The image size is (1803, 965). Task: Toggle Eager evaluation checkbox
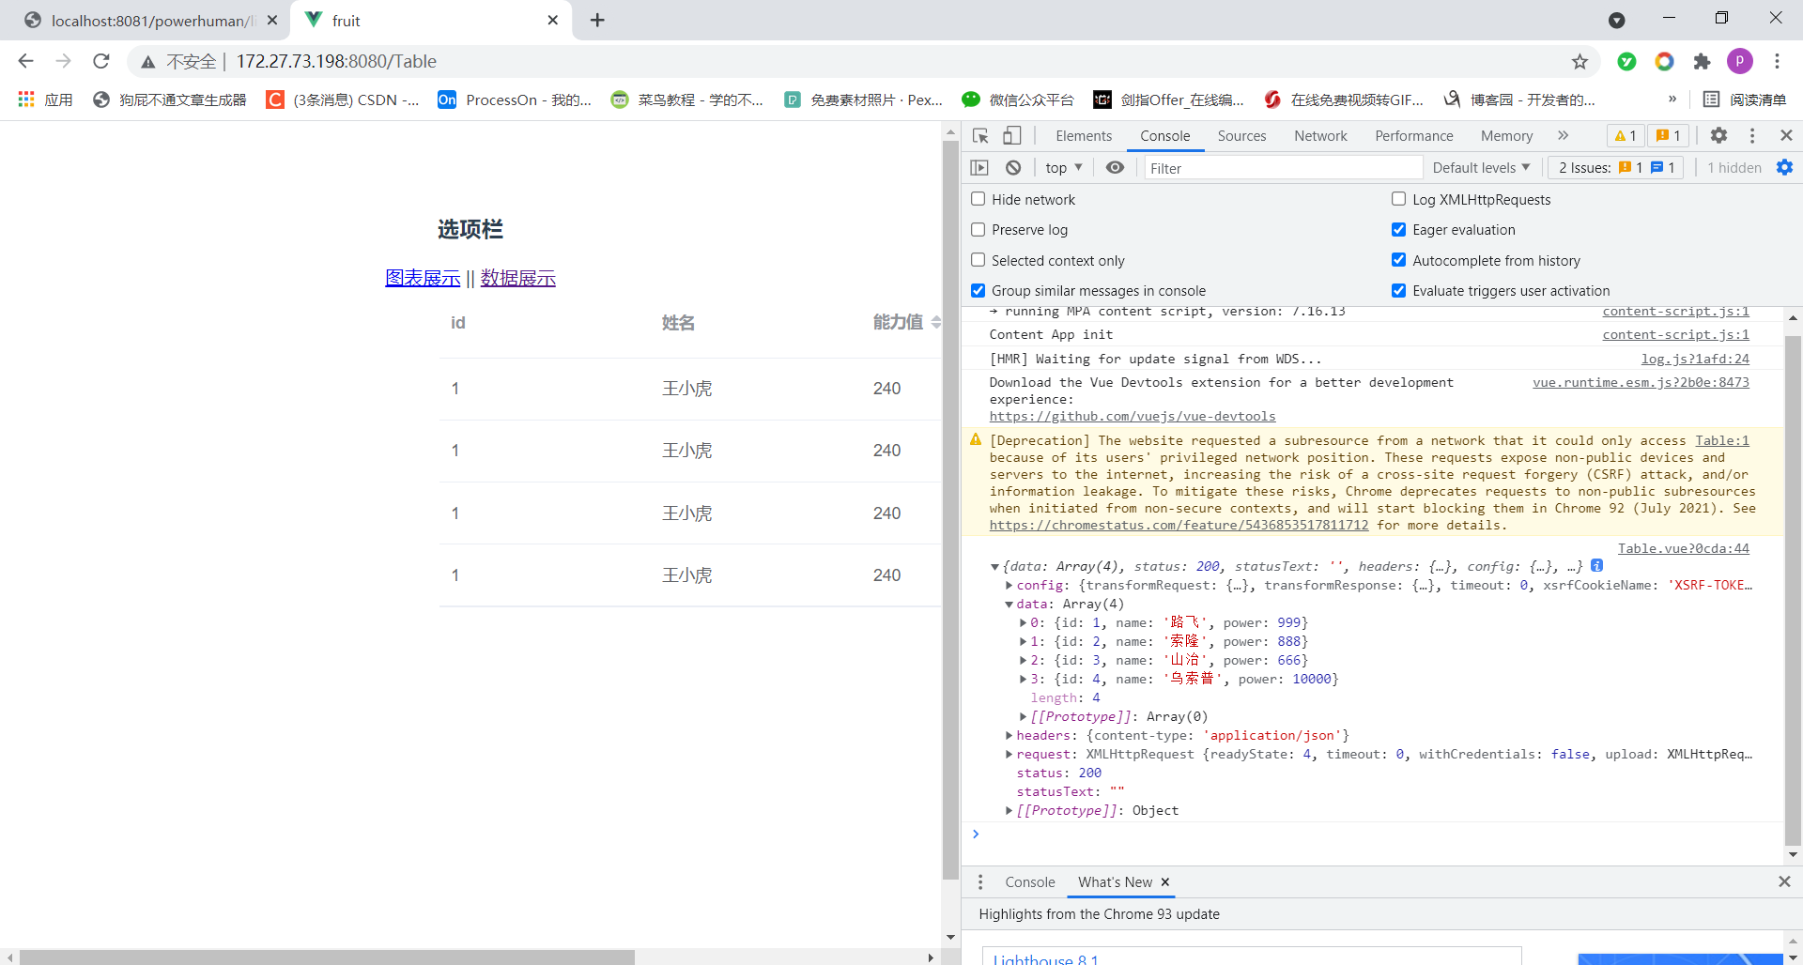[1399, 229]
